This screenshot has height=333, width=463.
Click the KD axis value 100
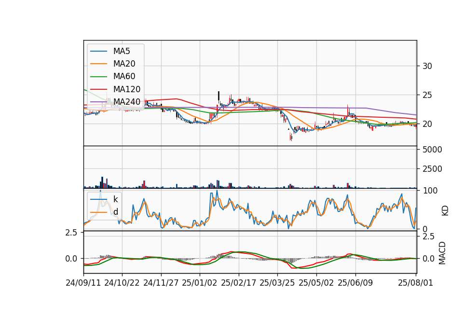[x=430, y=191]
